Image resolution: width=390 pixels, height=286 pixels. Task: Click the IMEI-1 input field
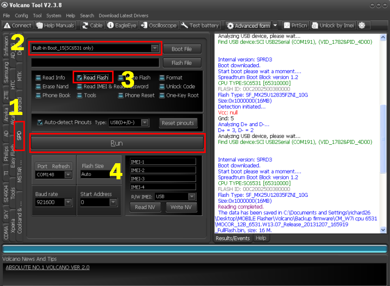[x=162, y=162]
